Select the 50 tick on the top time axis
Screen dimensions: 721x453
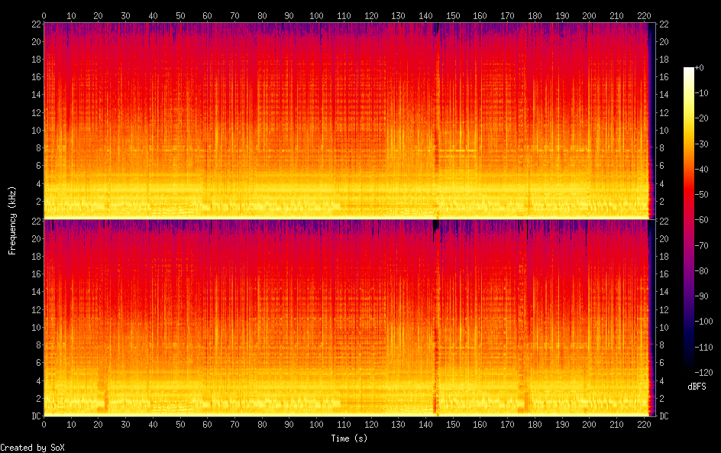pyautogui.click(x=180, y=15)
